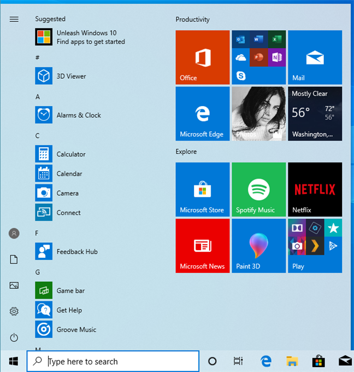354x372 pixels.
Task: Open the Connect app
Action: pos(58,213)
